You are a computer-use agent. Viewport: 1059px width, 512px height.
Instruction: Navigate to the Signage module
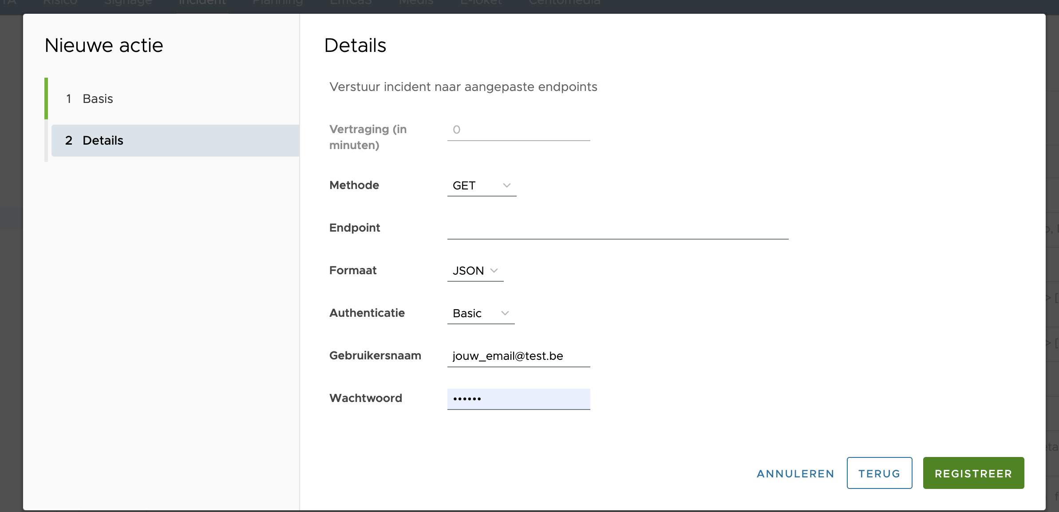click(x=127, y=3)
